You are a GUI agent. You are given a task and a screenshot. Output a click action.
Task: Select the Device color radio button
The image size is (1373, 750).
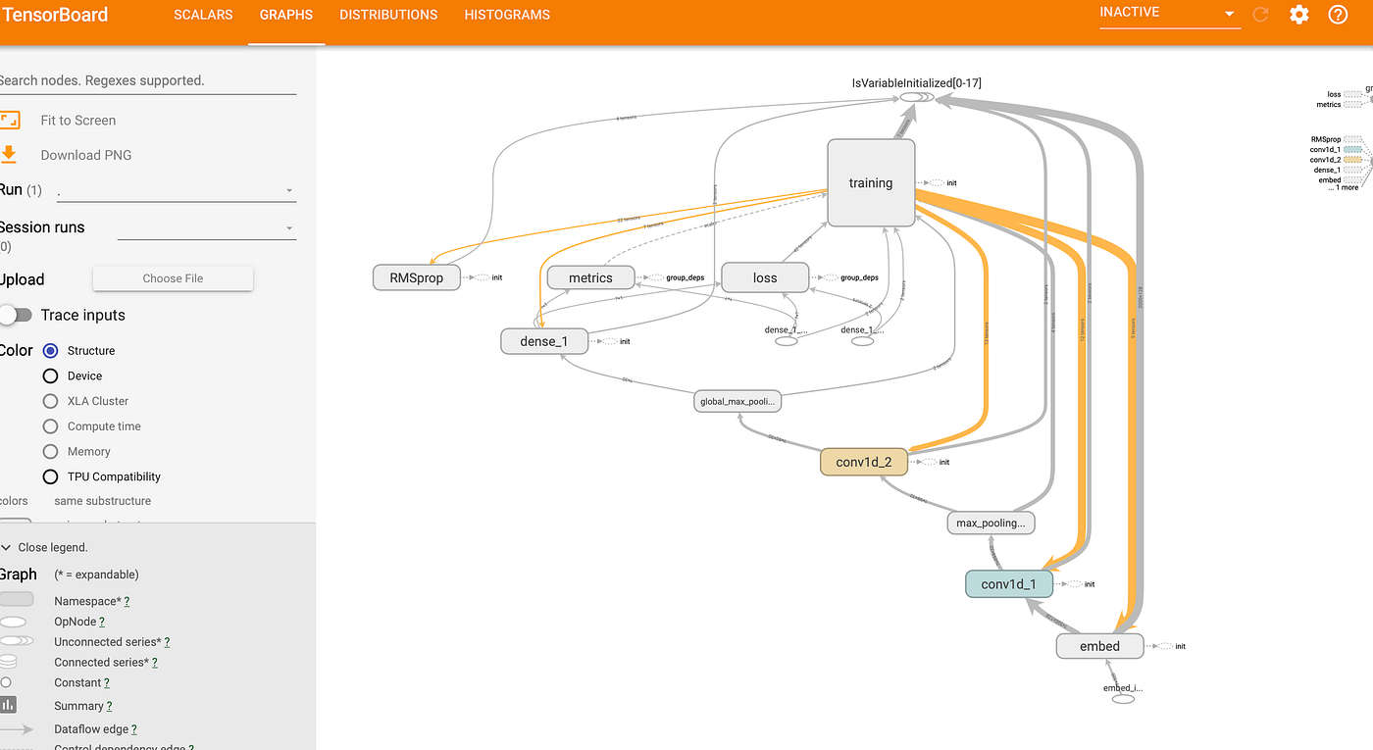(50, 375)
